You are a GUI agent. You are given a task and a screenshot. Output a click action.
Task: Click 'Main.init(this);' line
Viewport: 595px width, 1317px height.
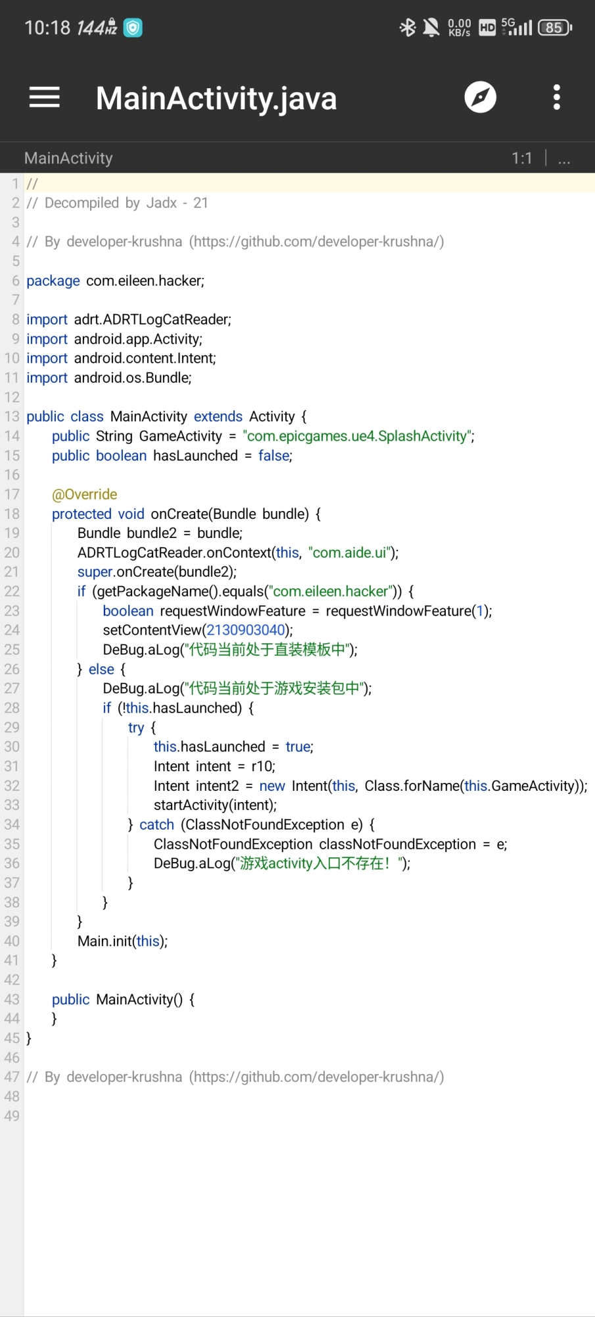(x=122, y=941)
